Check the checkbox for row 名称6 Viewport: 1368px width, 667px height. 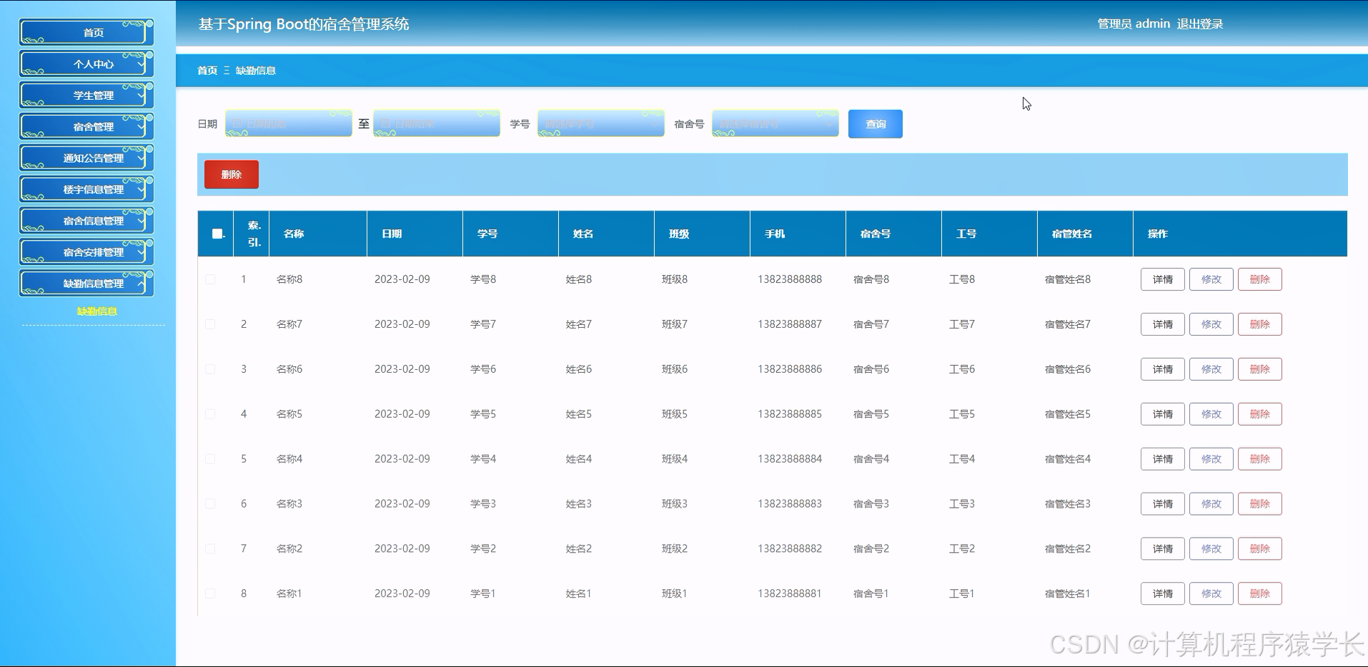point(210,369)
